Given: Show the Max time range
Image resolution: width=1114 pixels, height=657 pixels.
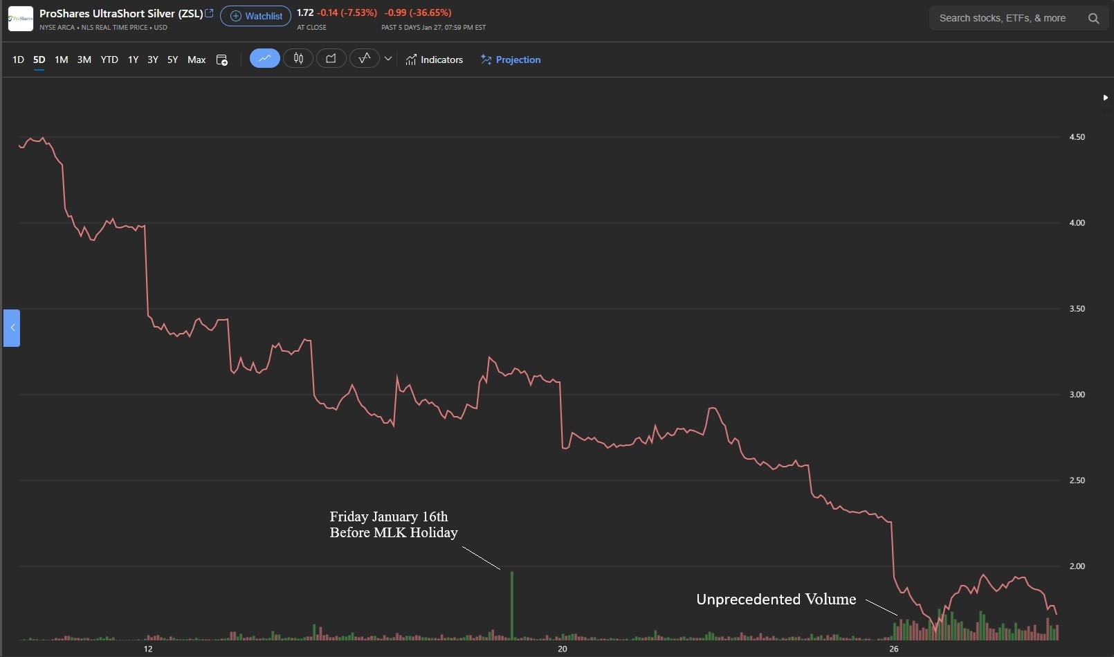Looking at the screenshot, I should click(197, 60).
